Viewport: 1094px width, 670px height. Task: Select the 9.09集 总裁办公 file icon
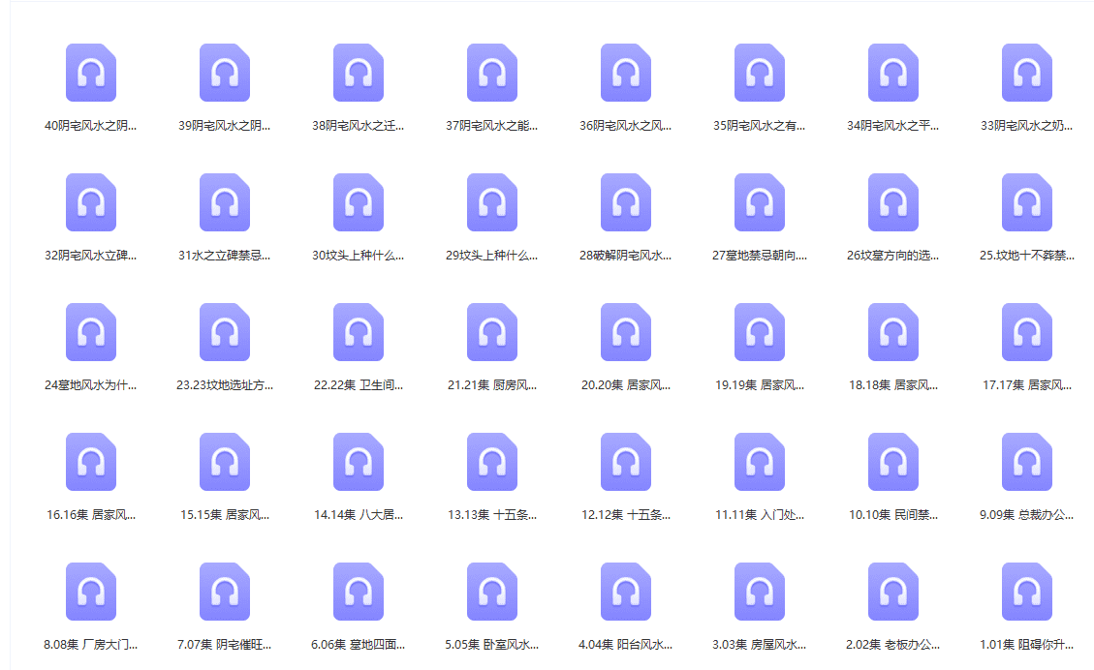[x=1027, y=462]
